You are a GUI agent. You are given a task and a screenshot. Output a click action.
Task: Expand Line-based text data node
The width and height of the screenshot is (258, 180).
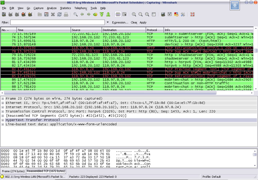pos(3,124)
